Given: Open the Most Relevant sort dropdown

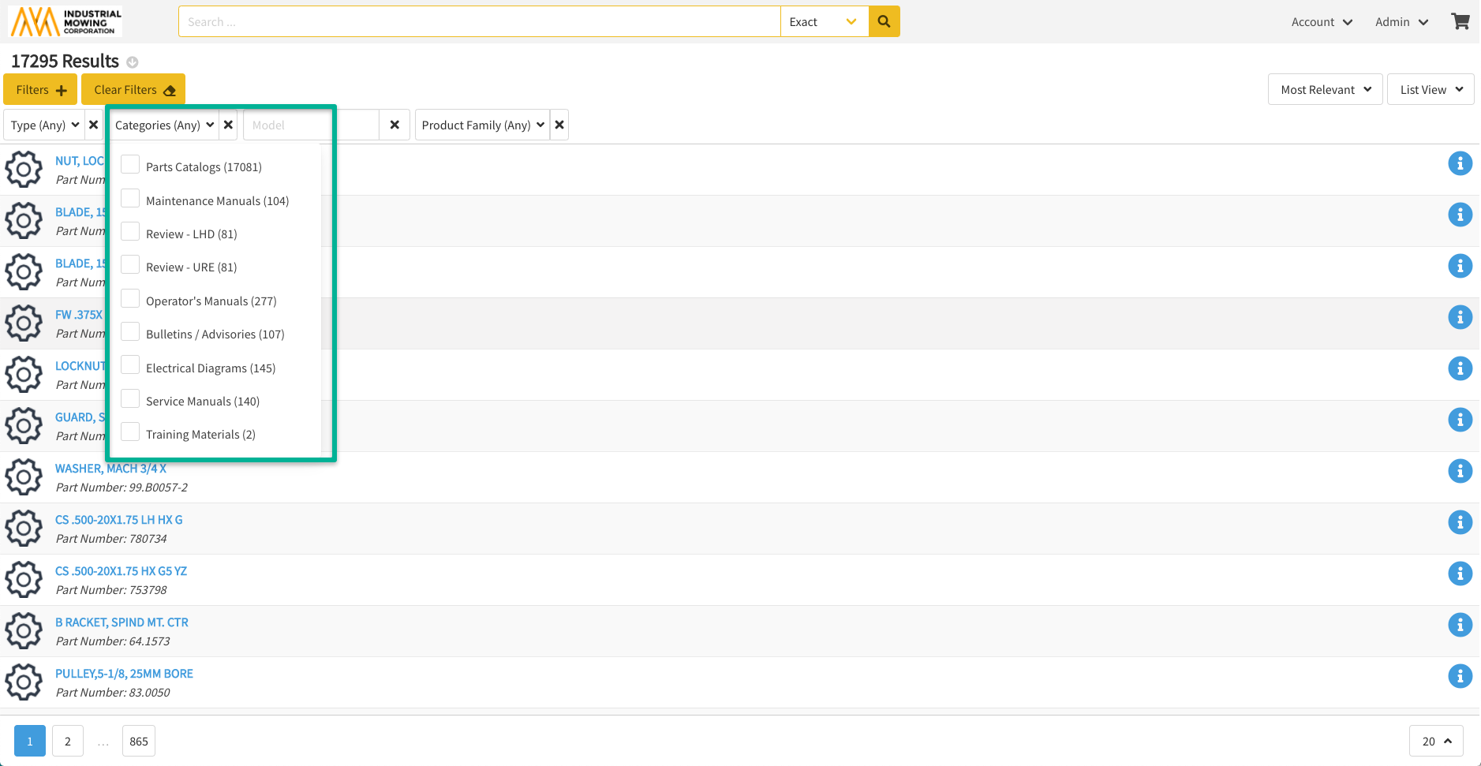Looking at the screenshot, I should (1325, 89).
